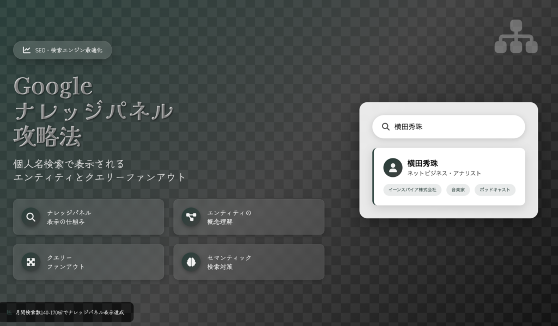Focus the search field containing 横田秀珠
558x326 pixels.
[x=448, y=127]
